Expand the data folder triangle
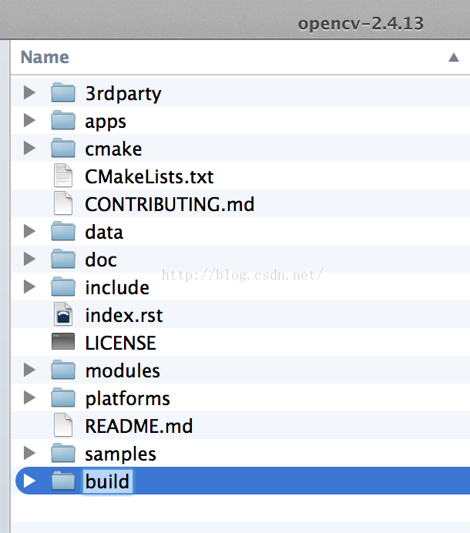Screen dimensions: 470x533 [29, 231]
